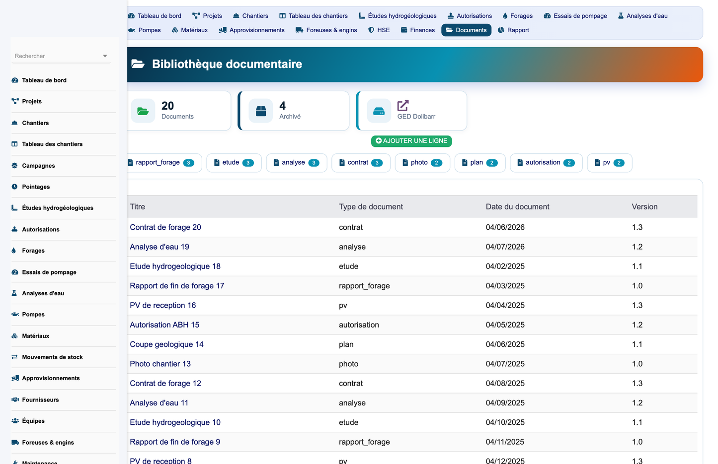Image resolution: width=718 pixels, height=464 pixels.
Task: Click the 20 Documents summary card
Action: (x=179, y=111)
